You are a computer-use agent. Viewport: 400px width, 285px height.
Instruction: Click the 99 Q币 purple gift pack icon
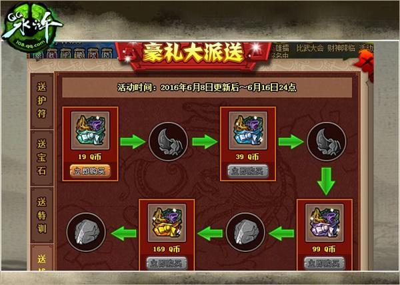pyautogui.click(x=325, y=222)
